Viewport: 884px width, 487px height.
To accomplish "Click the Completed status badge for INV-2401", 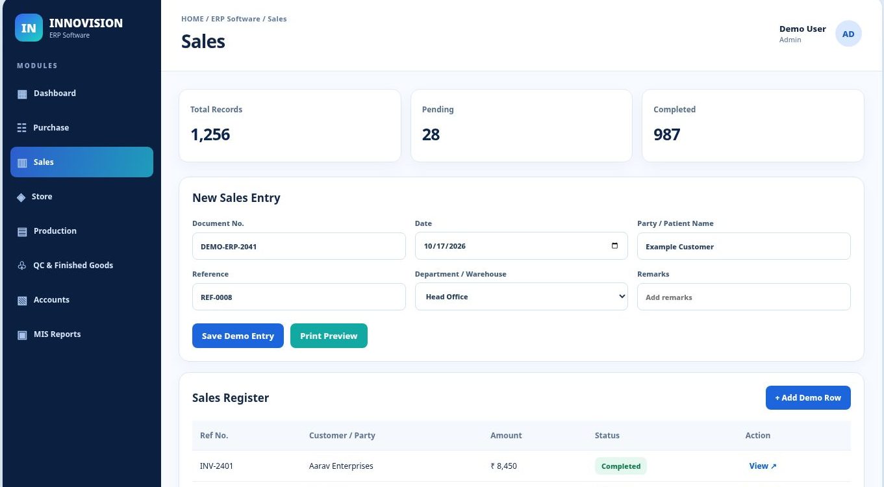I will (x=621, y=466).
